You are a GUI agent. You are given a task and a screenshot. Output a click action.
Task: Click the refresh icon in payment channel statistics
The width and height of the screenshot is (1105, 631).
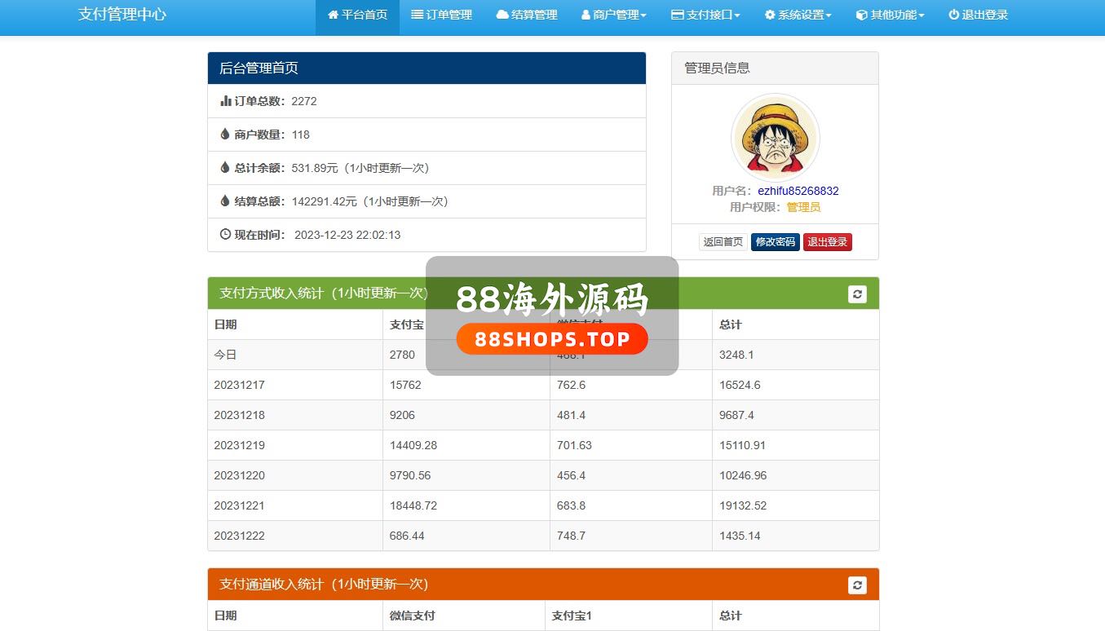[x=856, y=585]
